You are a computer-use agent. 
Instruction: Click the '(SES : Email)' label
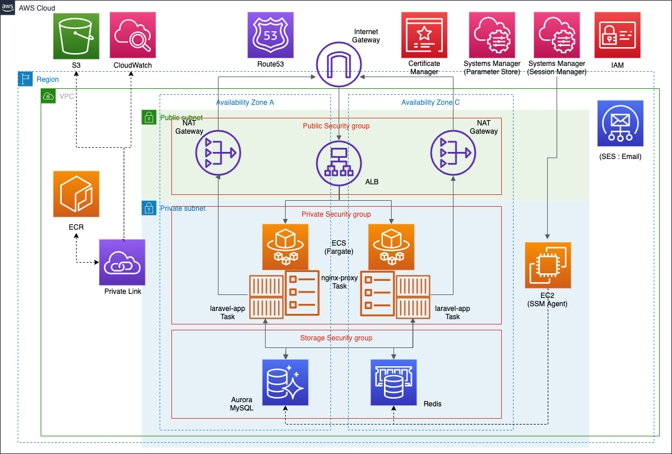pyautogui.click(x=621, y=157)
